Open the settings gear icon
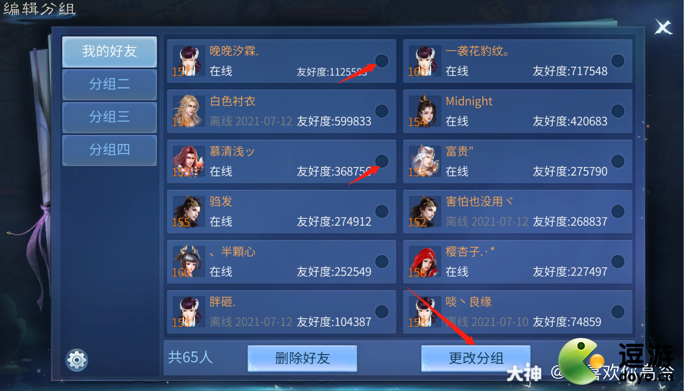This screenshot has width=684, height=391. point(76,360)
